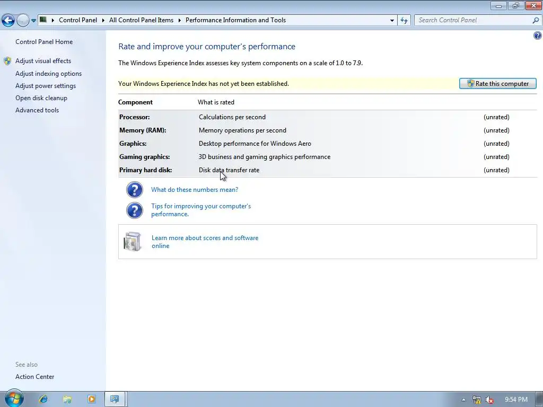
Task: Click the Control Panel icon in address bar
Action: tap(43, 20)
